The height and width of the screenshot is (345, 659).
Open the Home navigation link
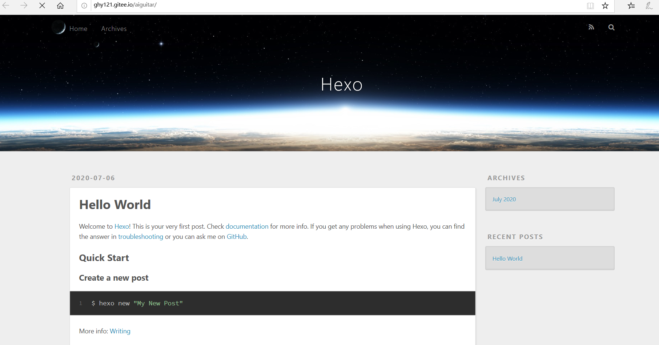coord(79,29)
